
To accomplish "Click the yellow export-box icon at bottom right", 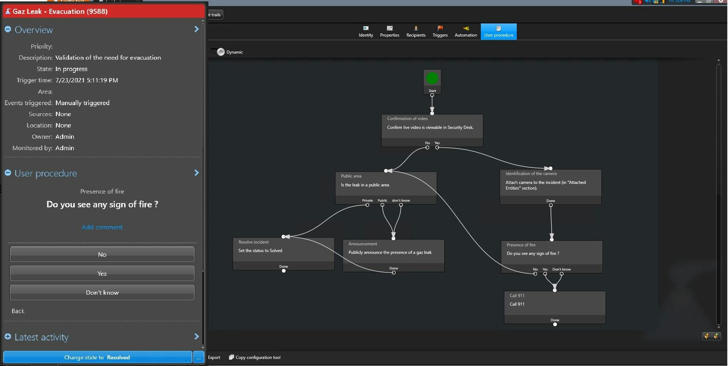I will point(707,336).
